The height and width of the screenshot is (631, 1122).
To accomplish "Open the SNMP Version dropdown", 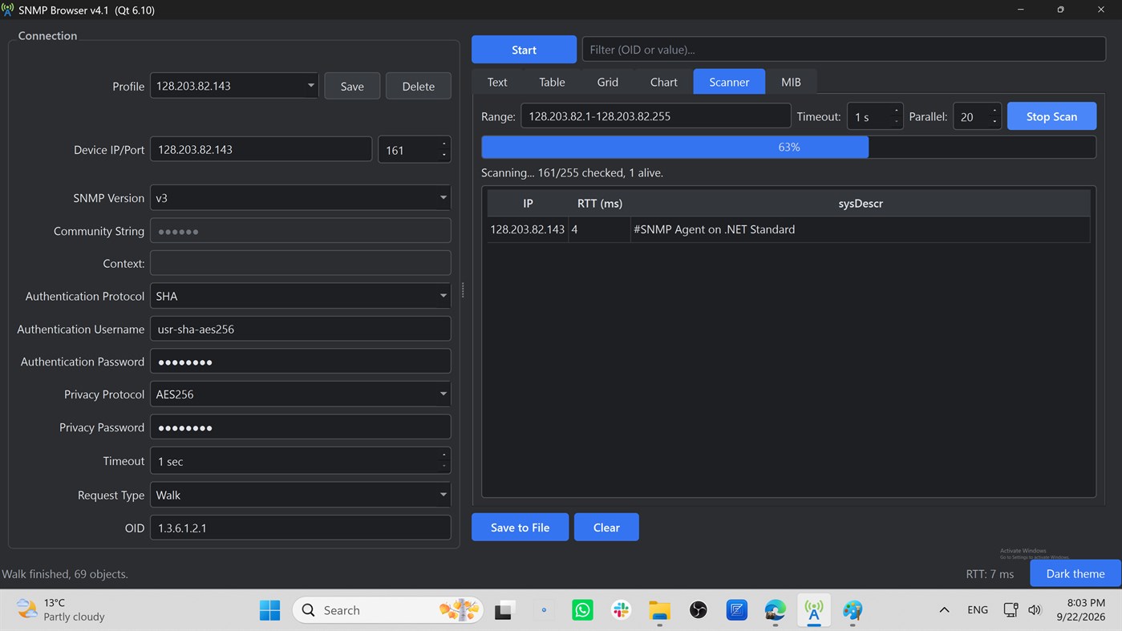I will [x=300, y=198].
